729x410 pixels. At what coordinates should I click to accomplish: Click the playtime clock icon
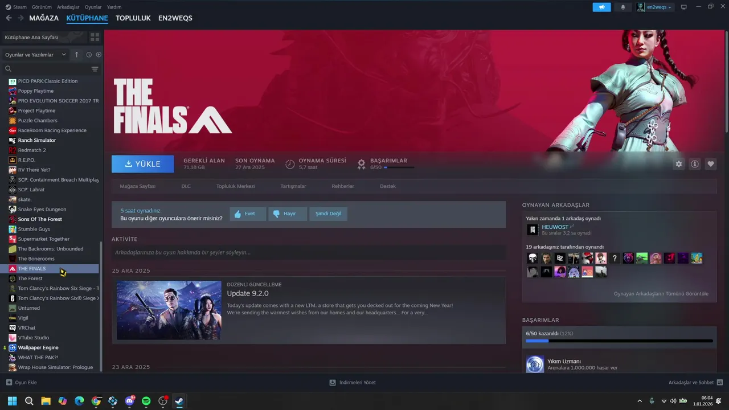click(290, 164)
